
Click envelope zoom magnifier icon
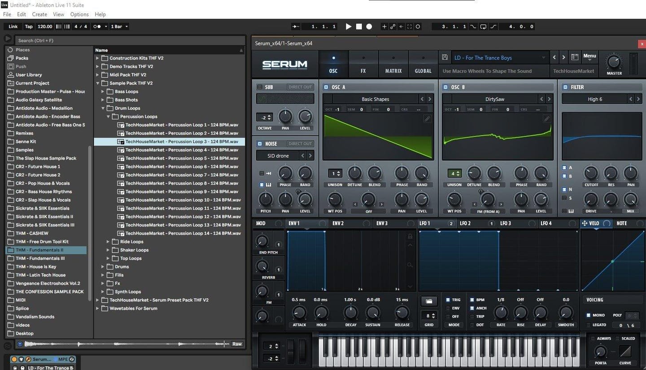pyautogui.click(x=410, y=266)
